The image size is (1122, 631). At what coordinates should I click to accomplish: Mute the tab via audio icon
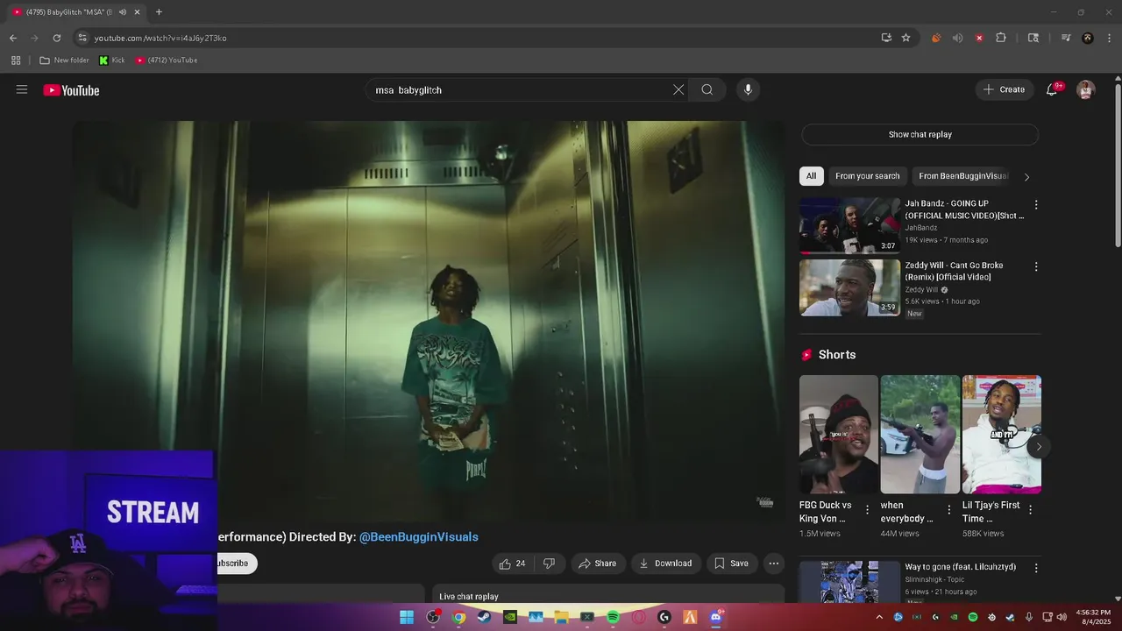123,12
